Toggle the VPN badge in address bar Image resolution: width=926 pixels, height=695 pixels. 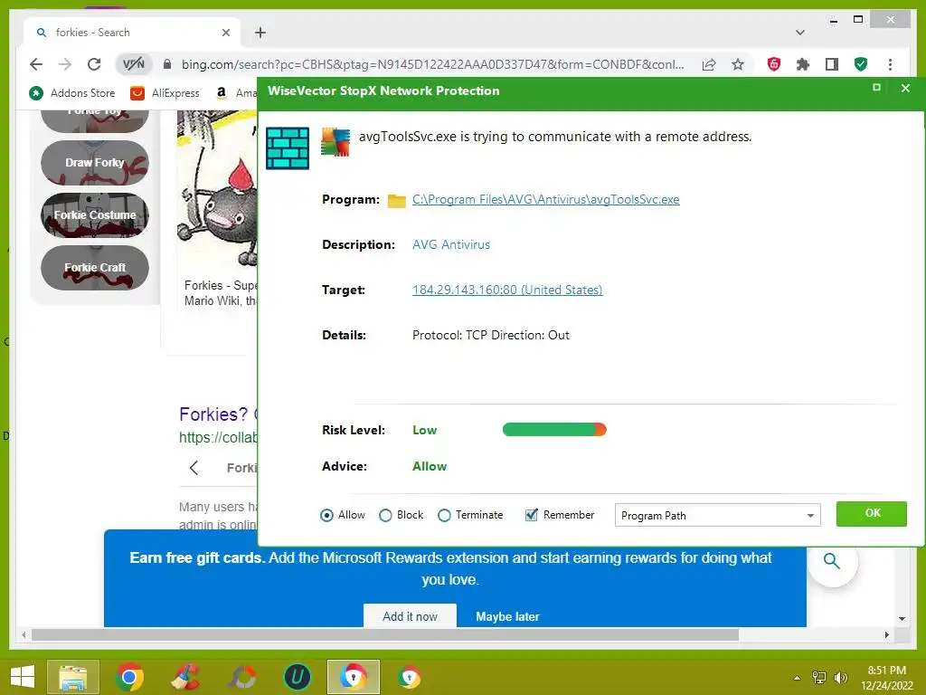[x=134, y=64]
